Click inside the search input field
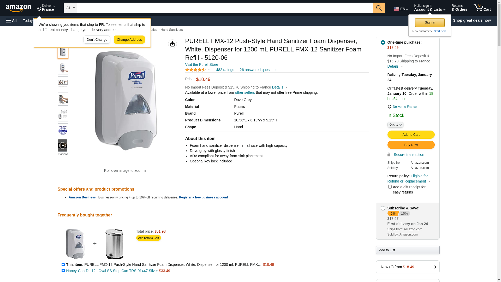This screenshot has width=501, height=282. point(225,8)
